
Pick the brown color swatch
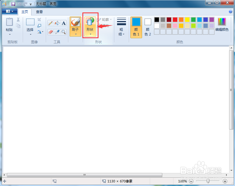pyautogui.click(x=169, y=26)
